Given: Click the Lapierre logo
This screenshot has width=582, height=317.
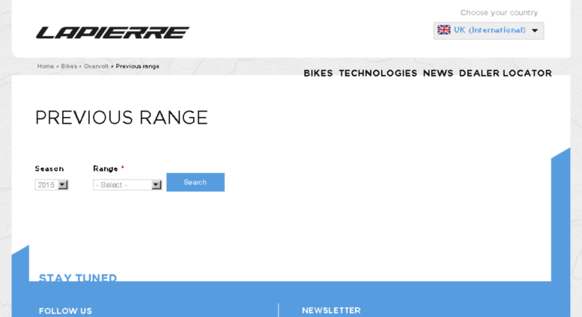Looking at the screenshot, I should click(x=112, y=33).
